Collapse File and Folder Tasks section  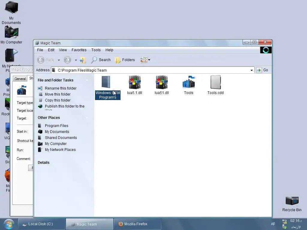point(87,80)
